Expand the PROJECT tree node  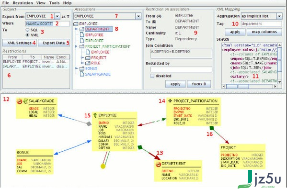tap(82, 58)
